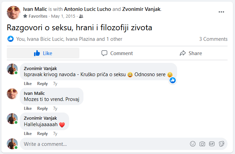Image resolution: width=235 pixels, height=154 pixels.
Task: Click the May 1, 2015 post date
Action: point(63,16)
